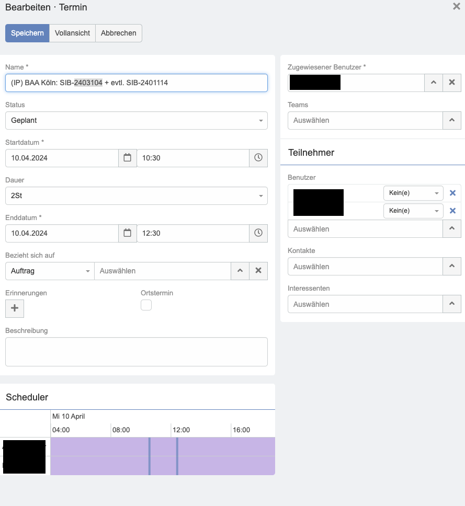465x506 pixels.
Task: Remove the first Benutzer participant
Action: (x=452, y=193)
